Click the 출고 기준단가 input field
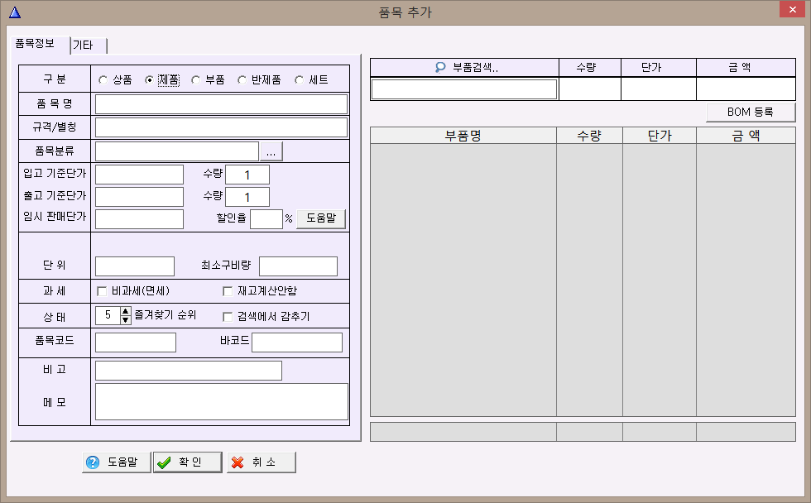 point(139,197)
